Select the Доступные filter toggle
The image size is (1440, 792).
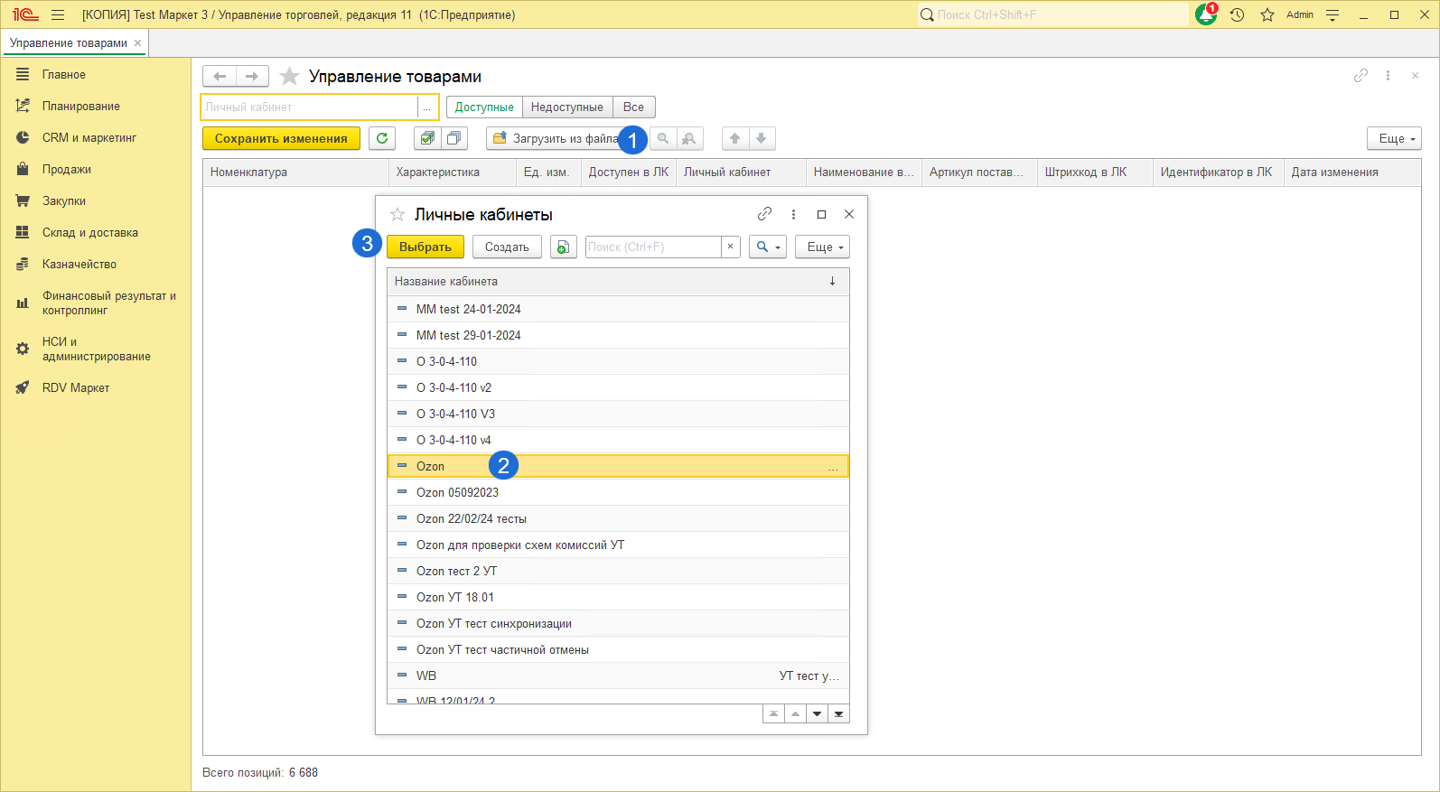(484, 107)
